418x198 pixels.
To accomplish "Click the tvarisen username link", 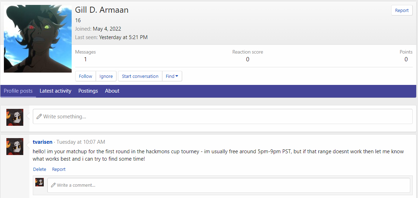I will point(43,142).
